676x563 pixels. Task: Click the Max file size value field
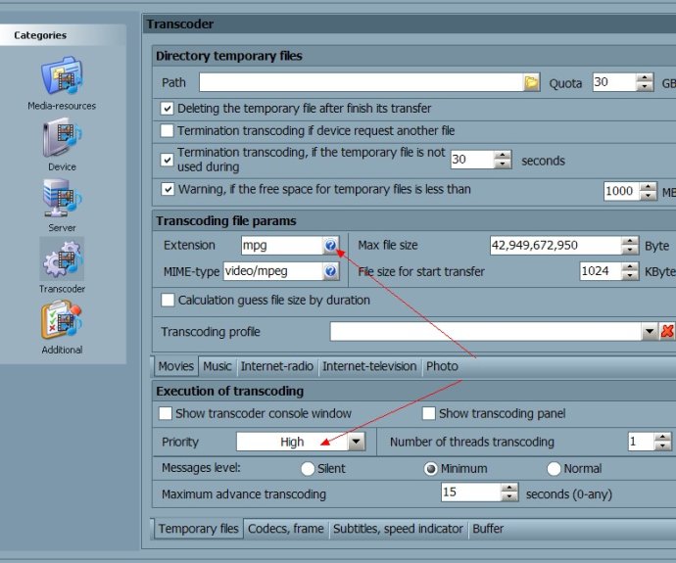[555, 246]
